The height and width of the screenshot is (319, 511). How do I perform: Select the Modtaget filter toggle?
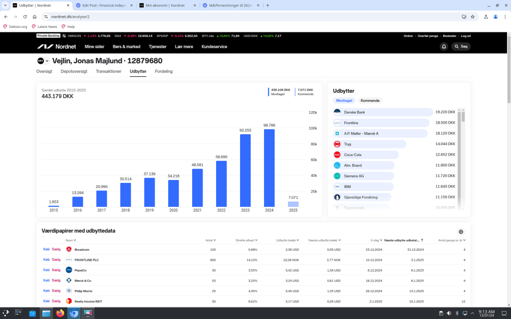coord(344,101)
